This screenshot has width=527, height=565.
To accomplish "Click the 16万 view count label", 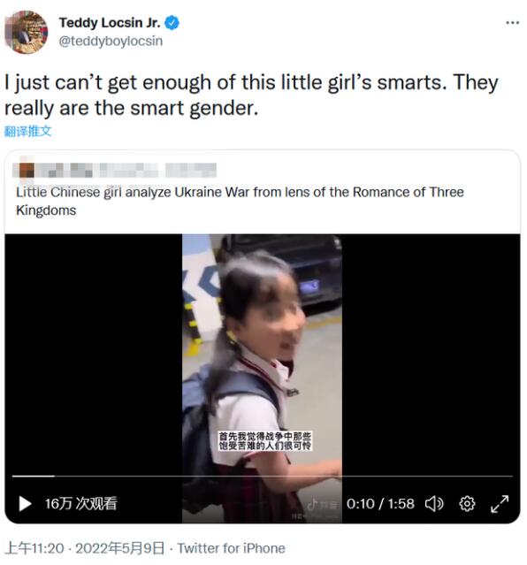I will click(x=80, y=503).
